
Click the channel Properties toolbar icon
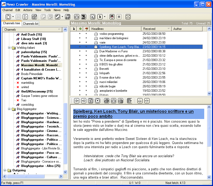point(34,17)
